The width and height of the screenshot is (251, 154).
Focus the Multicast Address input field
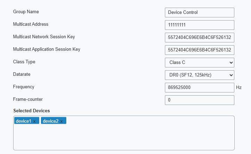click(x=199, y=25)
